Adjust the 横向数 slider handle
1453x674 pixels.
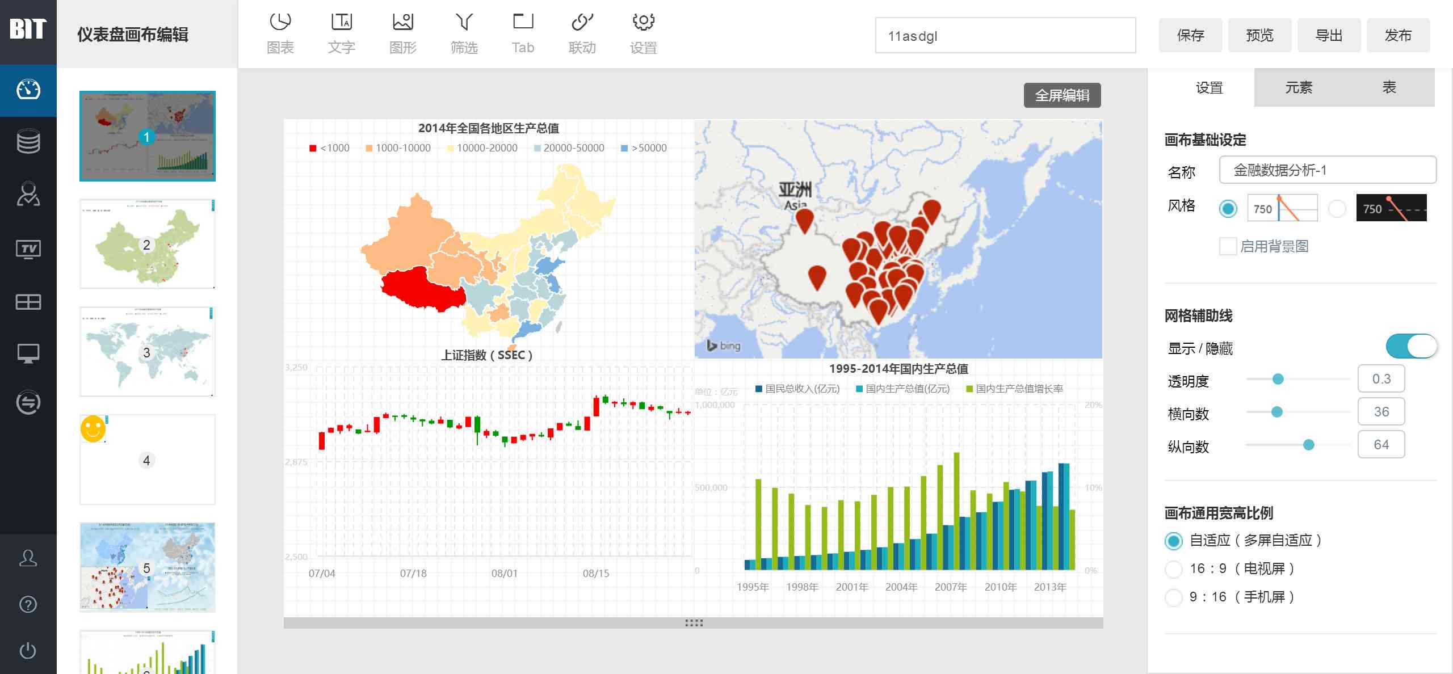pos(1276,412)
